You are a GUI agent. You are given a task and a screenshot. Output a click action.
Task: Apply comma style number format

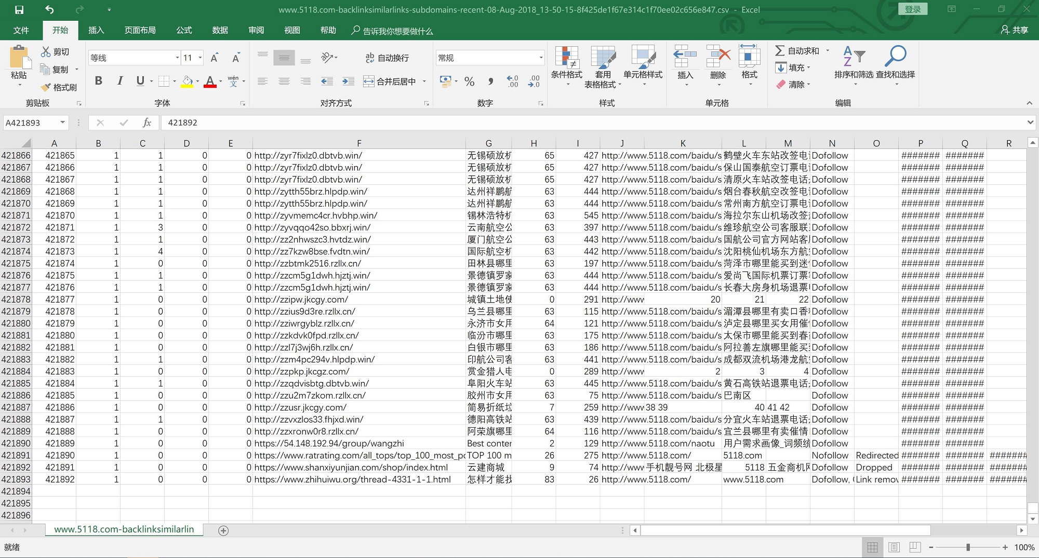pos(491,81)
